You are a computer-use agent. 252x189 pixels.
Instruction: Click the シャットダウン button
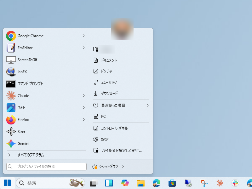(x=105, y=167)
